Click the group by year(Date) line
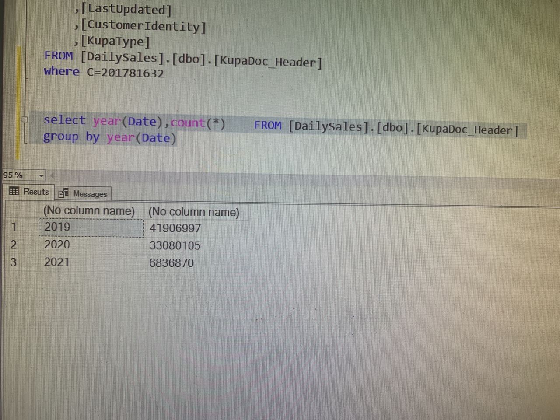Screen dimensions: 560x420 pos(109,137)
